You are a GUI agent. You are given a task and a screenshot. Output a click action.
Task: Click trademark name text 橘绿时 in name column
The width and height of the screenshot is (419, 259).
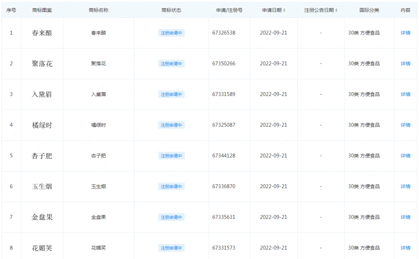[x=99, y=125]
